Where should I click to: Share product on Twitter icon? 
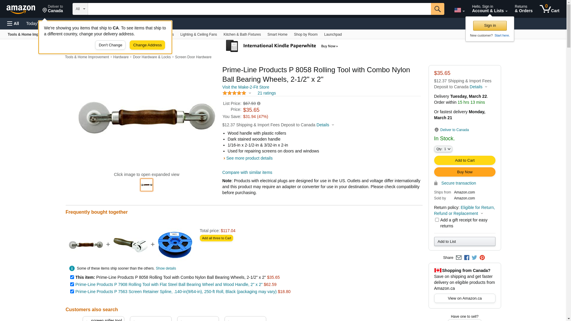coord(474,258)
